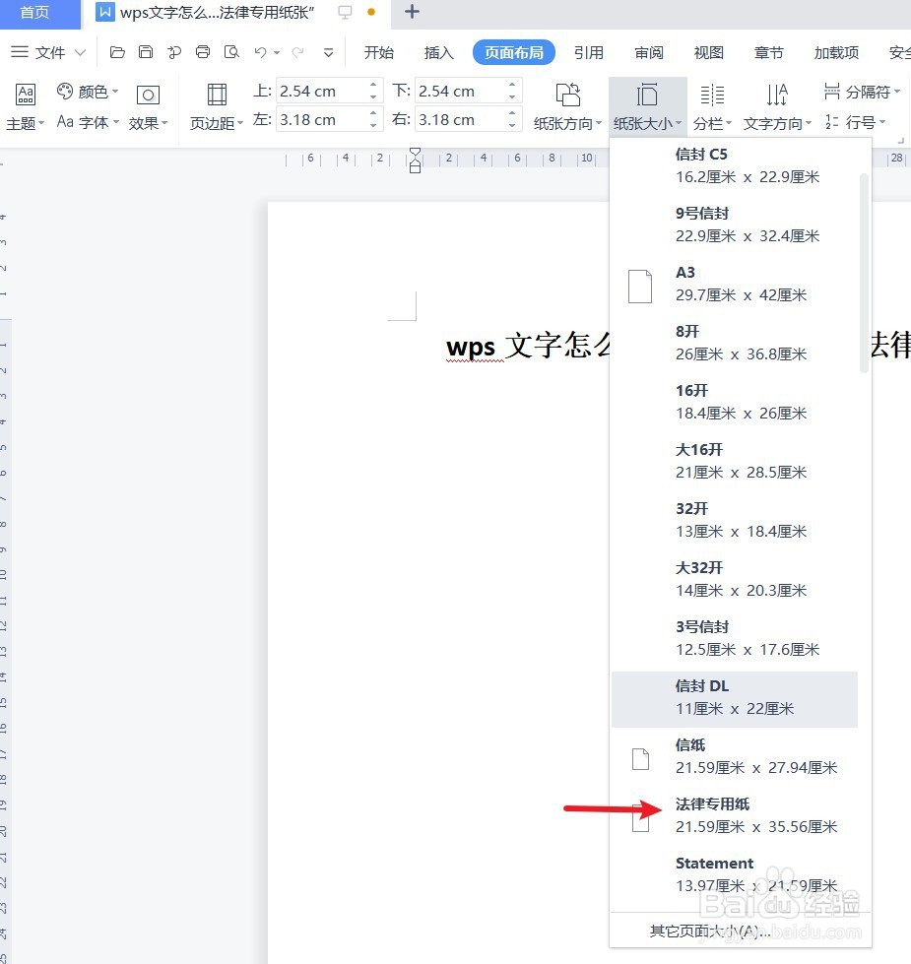Collapse the 纸张大小 paper size menu
The image size is (911, 964).
tap(647, 107)
